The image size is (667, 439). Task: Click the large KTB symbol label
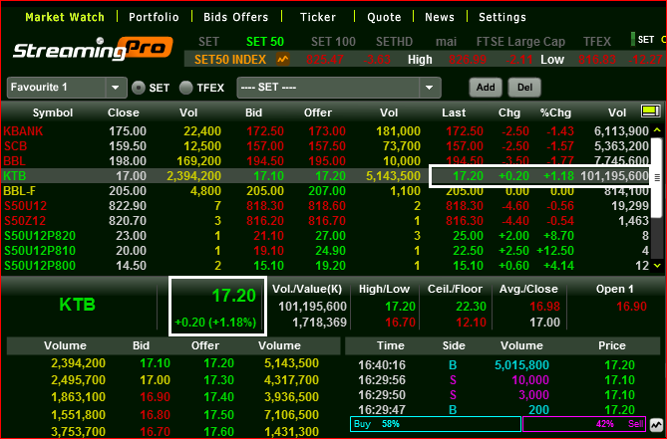77,305
